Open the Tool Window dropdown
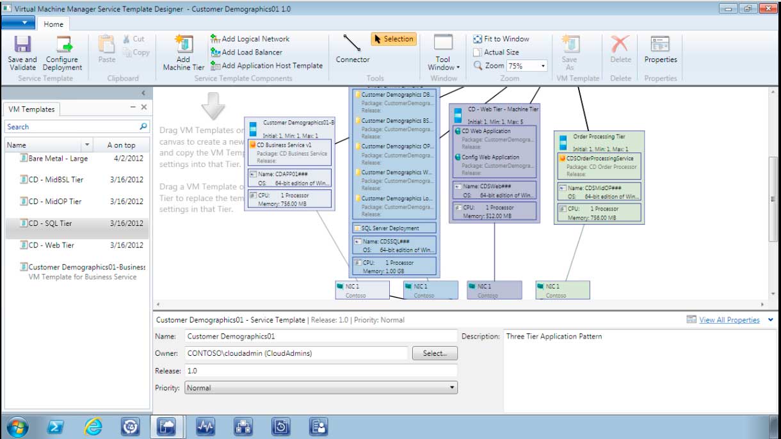The height and width of the screenshot is (439, 781). pyautogui.click(x=443, y=52)
